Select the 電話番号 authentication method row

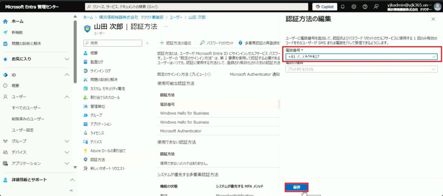point(218,104)
